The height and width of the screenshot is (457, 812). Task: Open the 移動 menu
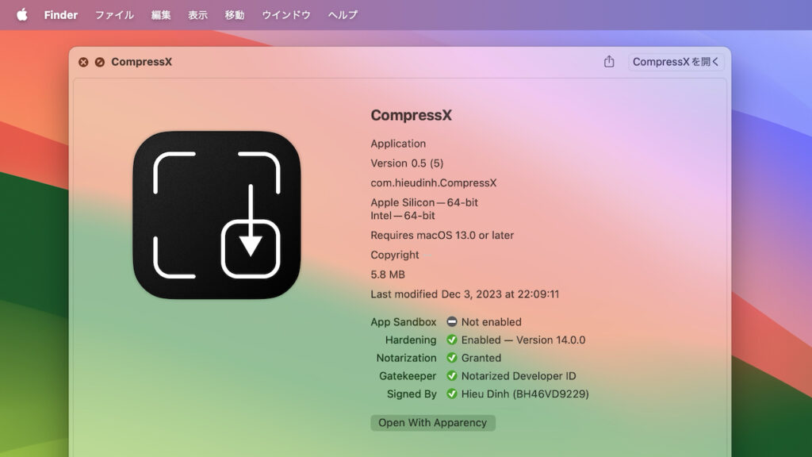coord(234,15)
